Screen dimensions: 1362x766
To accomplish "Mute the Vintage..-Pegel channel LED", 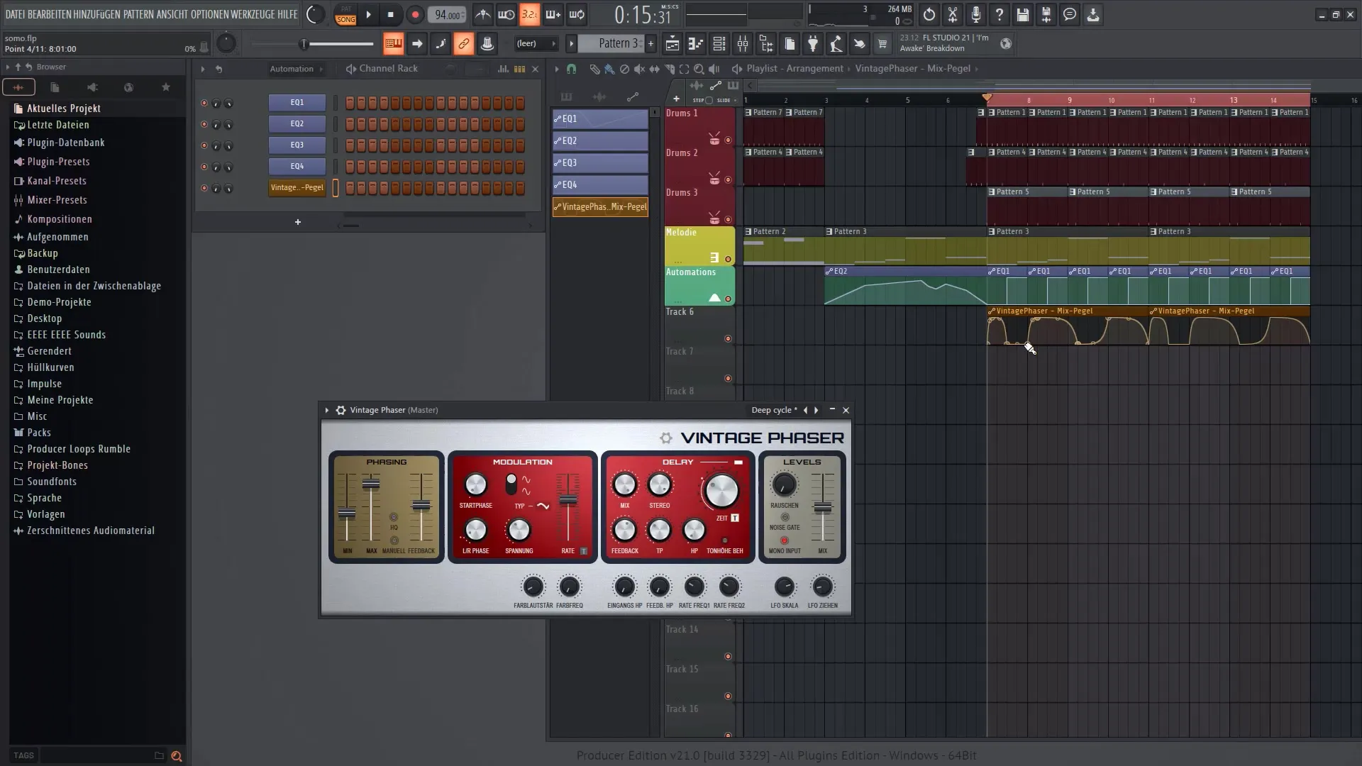I will [x=204, y=188].
